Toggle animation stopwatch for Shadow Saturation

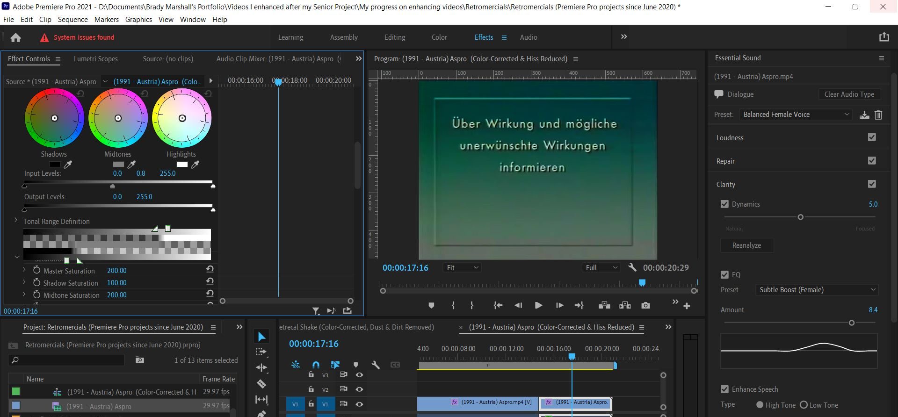(36, 282)
